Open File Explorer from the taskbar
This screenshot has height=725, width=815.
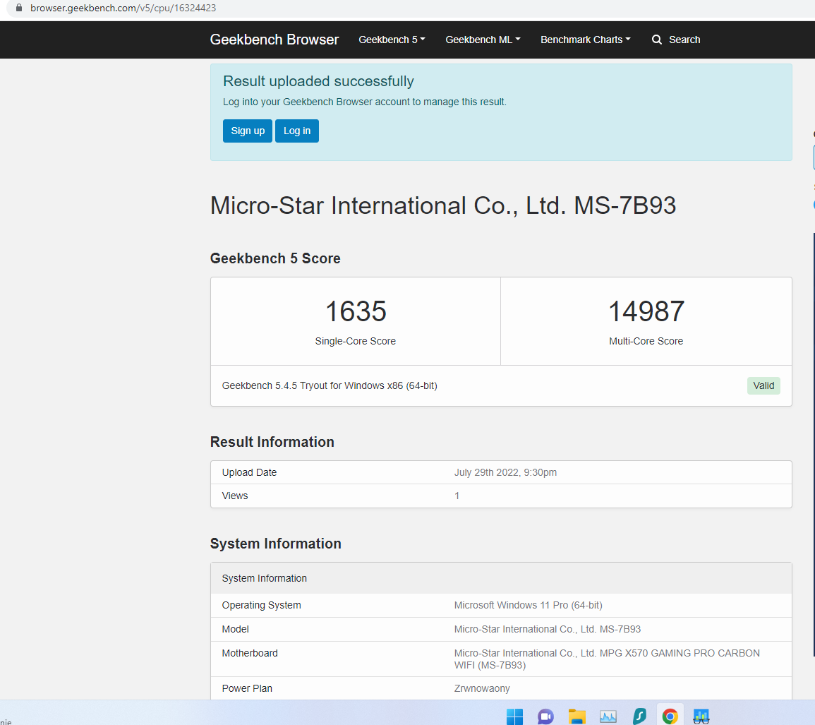pyautogui.click(x=576, y=716)
